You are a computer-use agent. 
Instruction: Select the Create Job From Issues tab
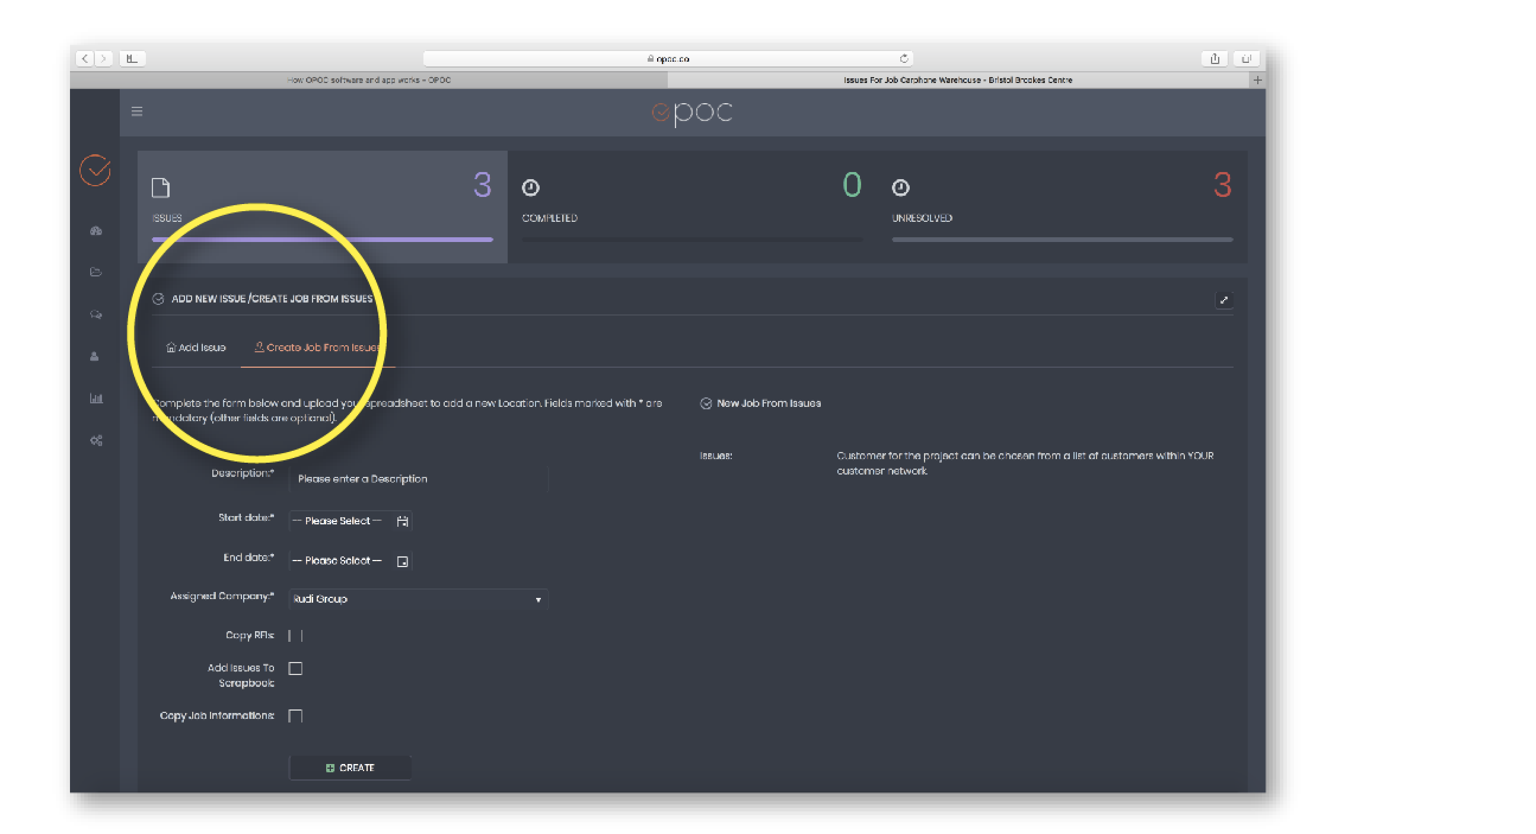[318, 348]
